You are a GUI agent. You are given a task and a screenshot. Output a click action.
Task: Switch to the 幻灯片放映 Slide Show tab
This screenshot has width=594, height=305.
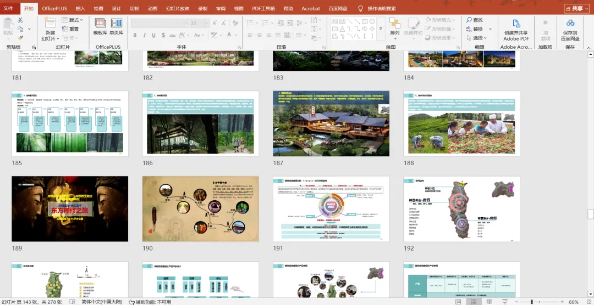[177, 8]
